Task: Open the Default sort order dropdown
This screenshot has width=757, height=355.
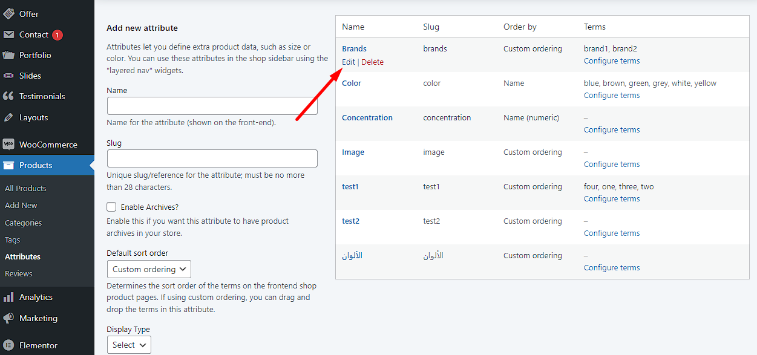Action: pos(149,269)
